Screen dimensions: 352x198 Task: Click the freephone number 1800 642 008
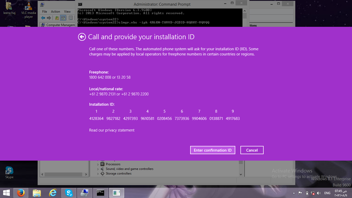click(100, 77)
